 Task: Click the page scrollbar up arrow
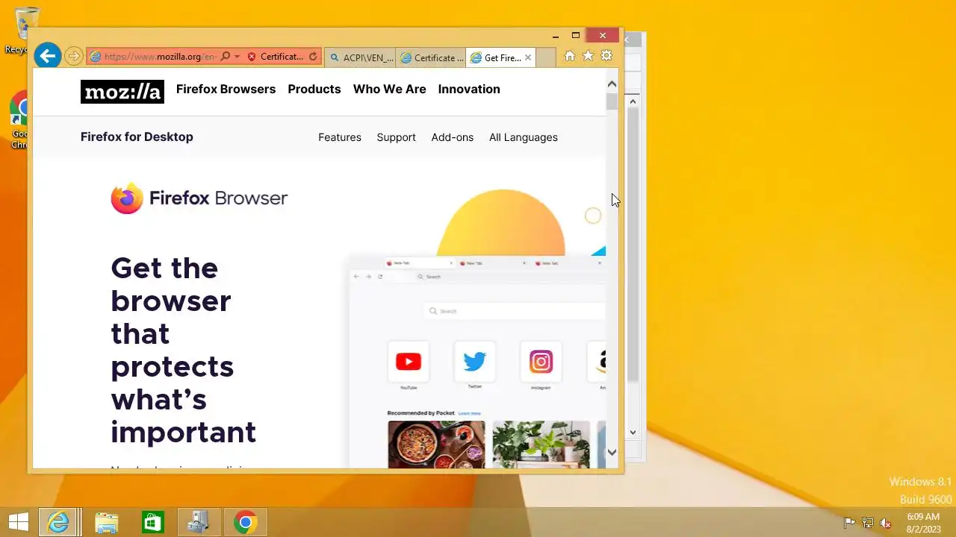coord(612,84)
